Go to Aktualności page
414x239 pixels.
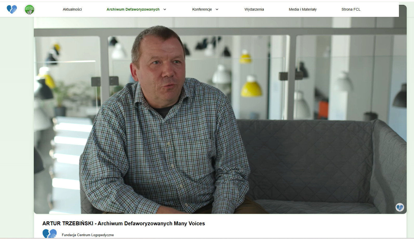(72, 9)
